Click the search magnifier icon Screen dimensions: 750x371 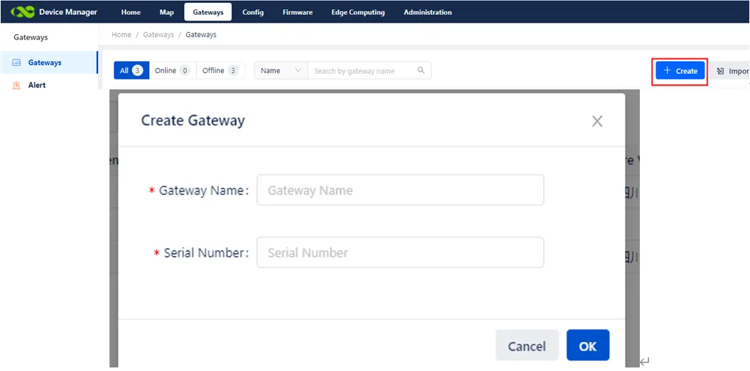tap(421, 70)
